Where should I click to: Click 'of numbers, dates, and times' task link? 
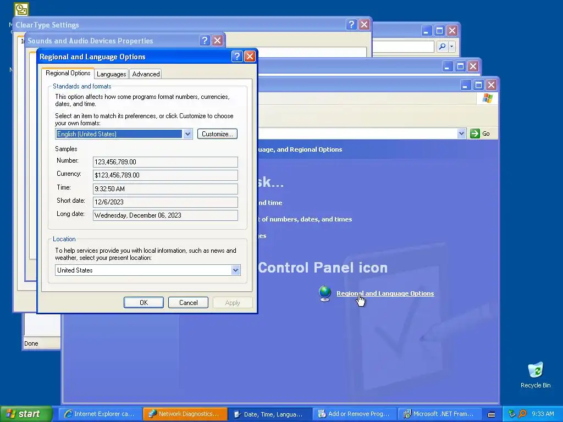pyautogui.click(x=307, y=219)
